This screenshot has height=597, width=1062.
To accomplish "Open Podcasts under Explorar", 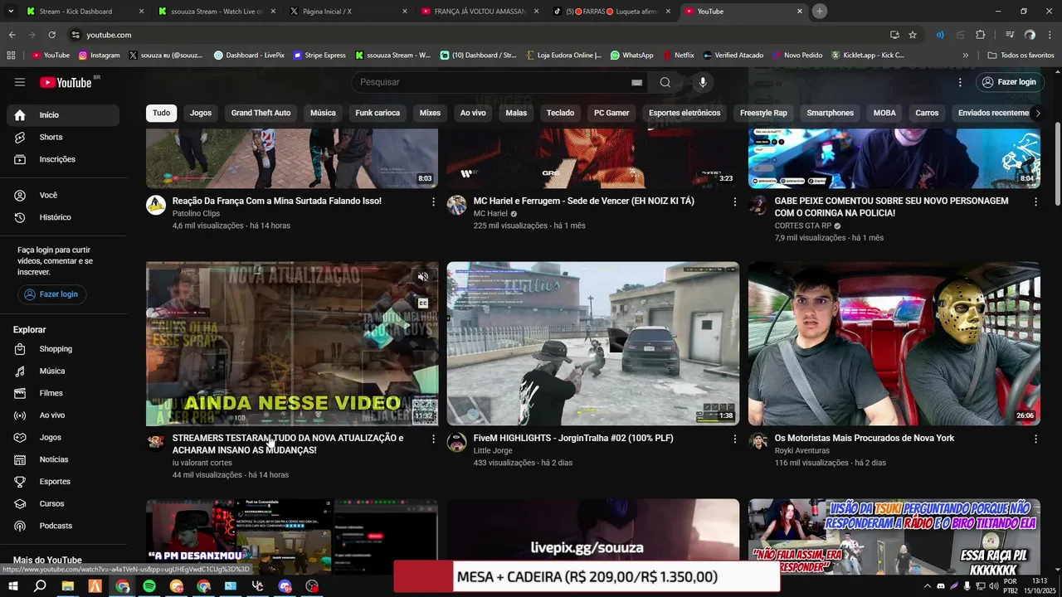I will click(63, 526).
